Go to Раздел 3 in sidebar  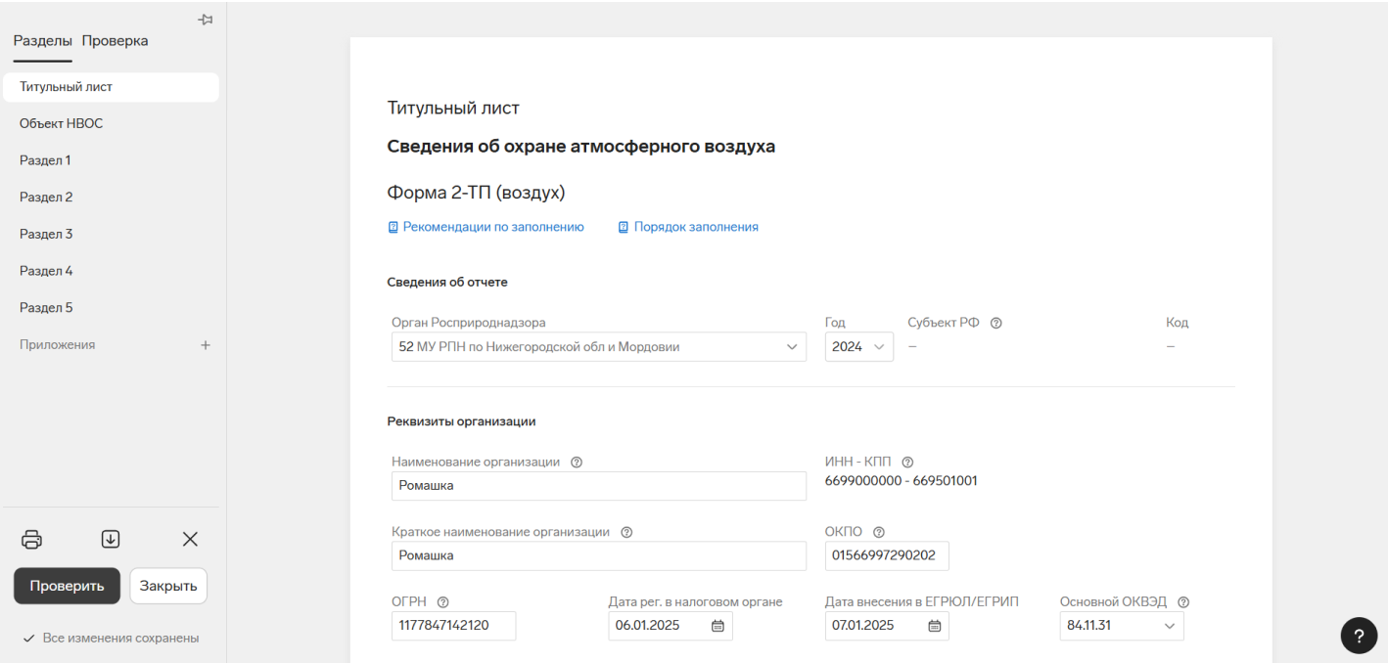tap(46, 234)
